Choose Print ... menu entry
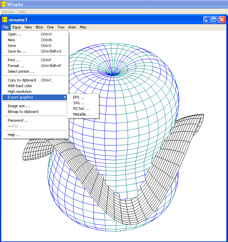 point(35,60)
